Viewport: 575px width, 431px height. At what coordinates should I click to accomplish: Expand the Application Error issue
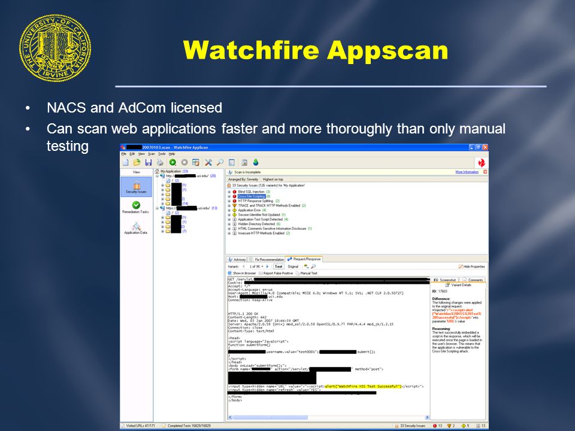coord(229,210)
